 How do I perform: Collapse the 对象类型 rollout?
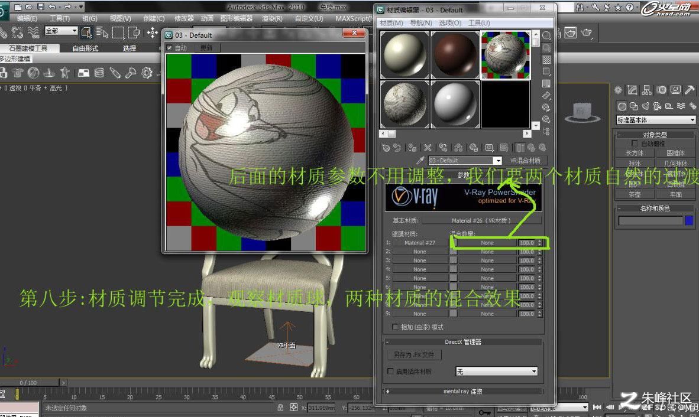tap(655, 135)
